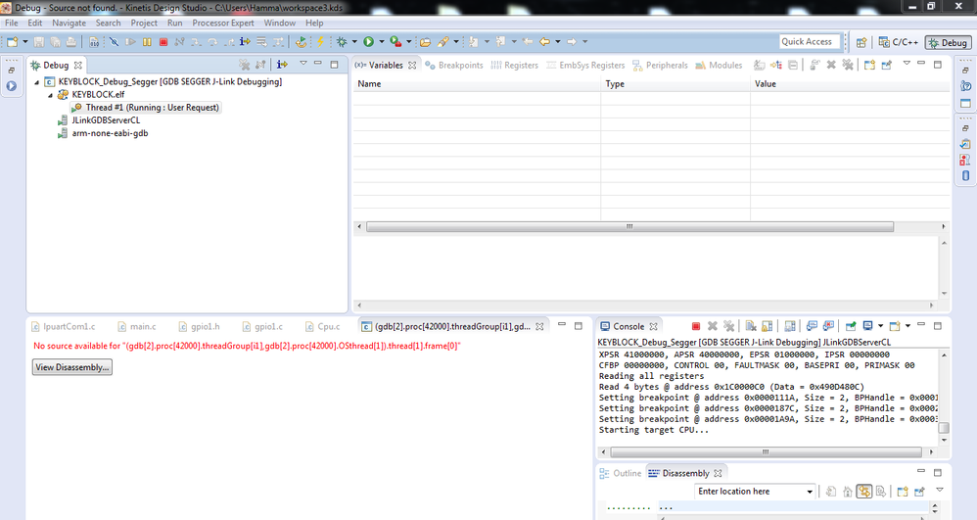977x520 pixels.
Task: Open the main.c editor tab
Action: 137,326
